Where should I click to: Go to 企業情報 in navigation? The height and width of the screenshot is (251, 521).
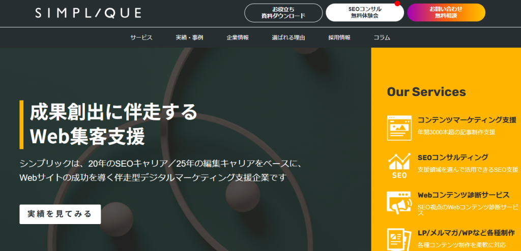coord(238,38)
